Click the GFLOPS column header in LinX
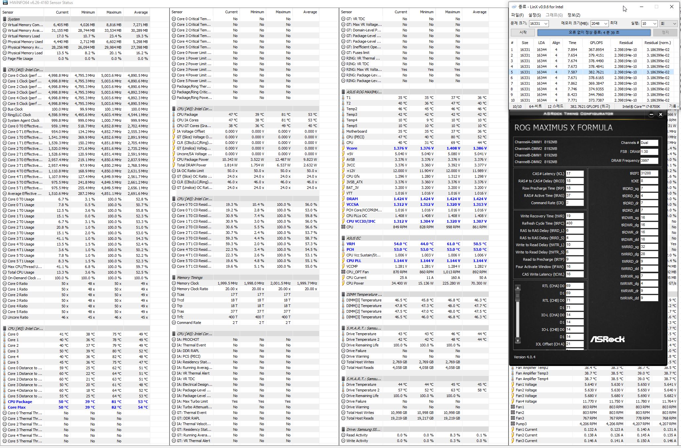The height and width of the screenshot is (448, 681). [596, 43]
